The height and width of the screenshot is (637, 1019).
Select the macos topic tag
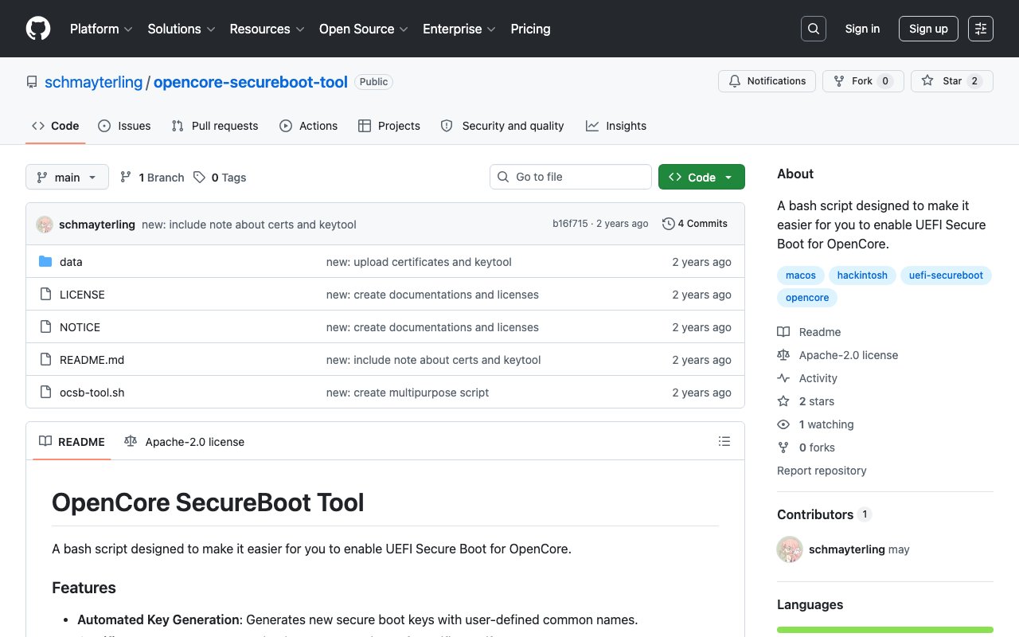point(801,276)
